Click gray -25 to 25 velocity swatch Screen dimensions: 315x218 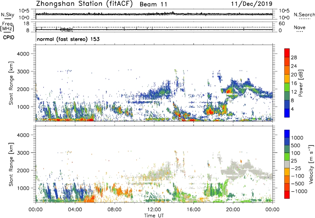click(287, 164)
